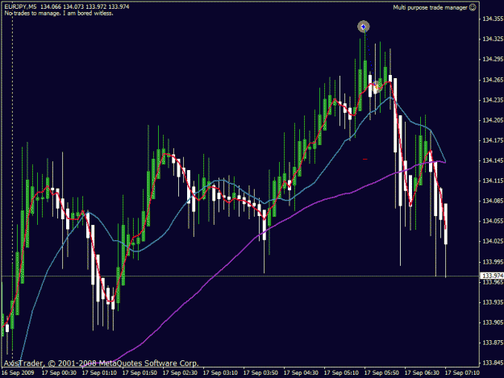Viewport: 504px width, 378px height.
Task: Click the '17 Sep 01:50' time label
Action: (140, 373)
